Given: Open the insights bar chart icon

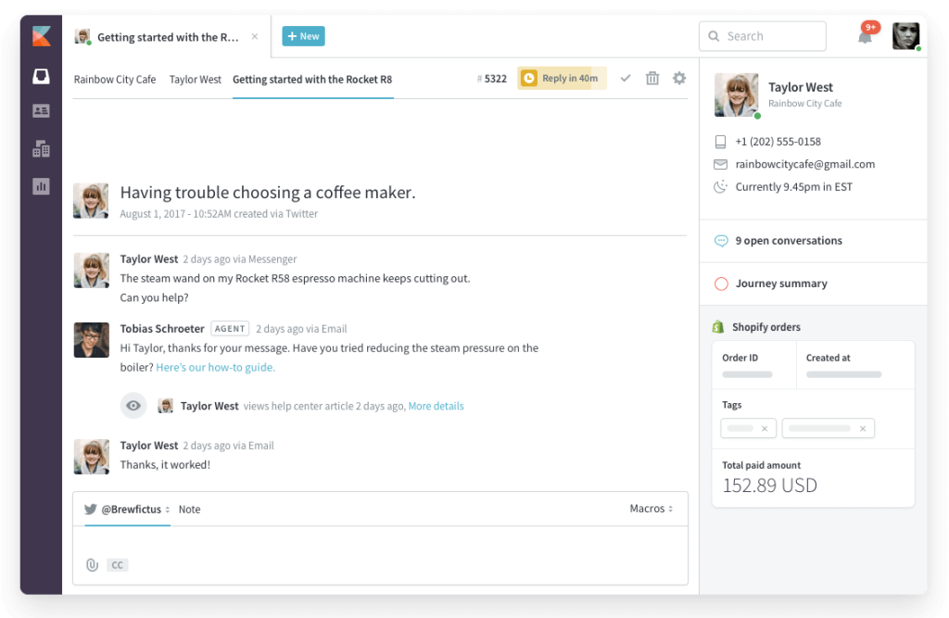Looking at the screenshot, I should point(41,186).
